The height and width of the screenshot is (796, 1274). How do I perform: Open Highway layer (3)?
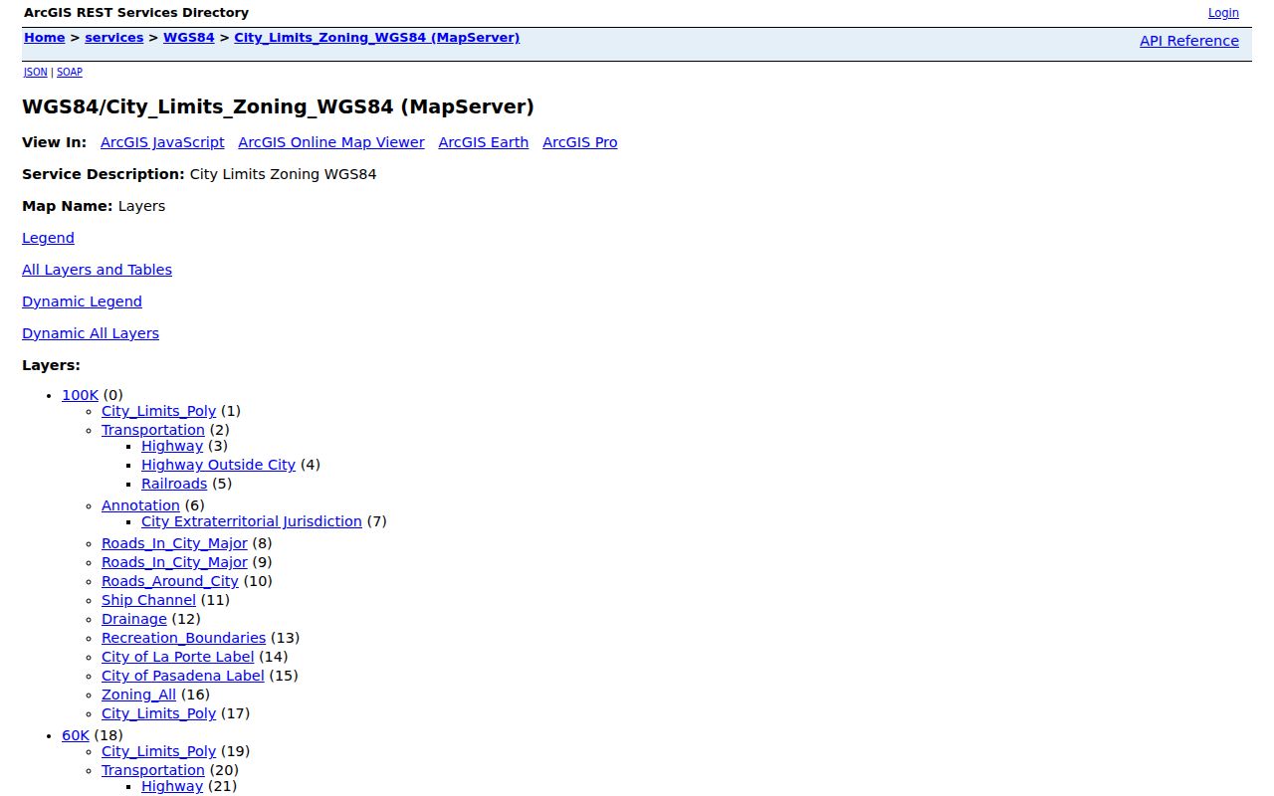pyautogui.click(x=171, y=446)
